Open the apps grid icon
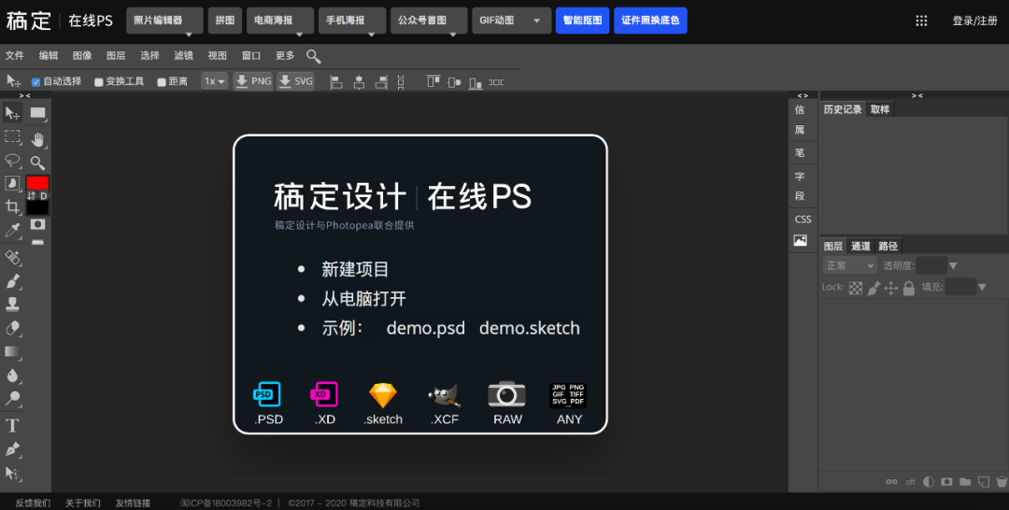The width and height of the screenshot is (1009, 510). [921, 21]
